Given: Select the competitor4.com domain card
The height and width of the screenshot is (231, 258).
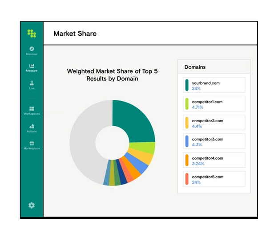Looking at the screenshot, I should point(214,160).
